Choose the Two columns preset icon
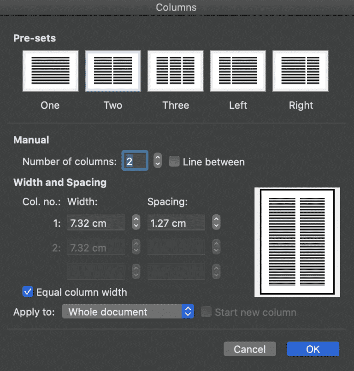The width and height of the screenshot is (354, 371). pyautogui.click(x=113, y=71)
